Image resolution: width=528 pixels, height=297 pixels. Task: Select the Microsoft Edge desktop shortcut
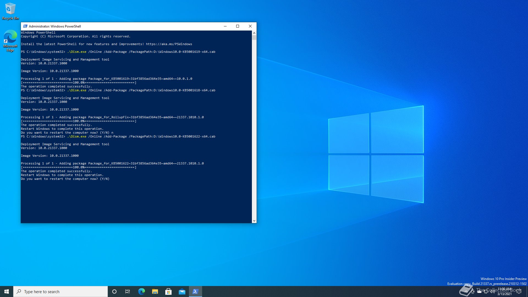[x=10, y=41]
